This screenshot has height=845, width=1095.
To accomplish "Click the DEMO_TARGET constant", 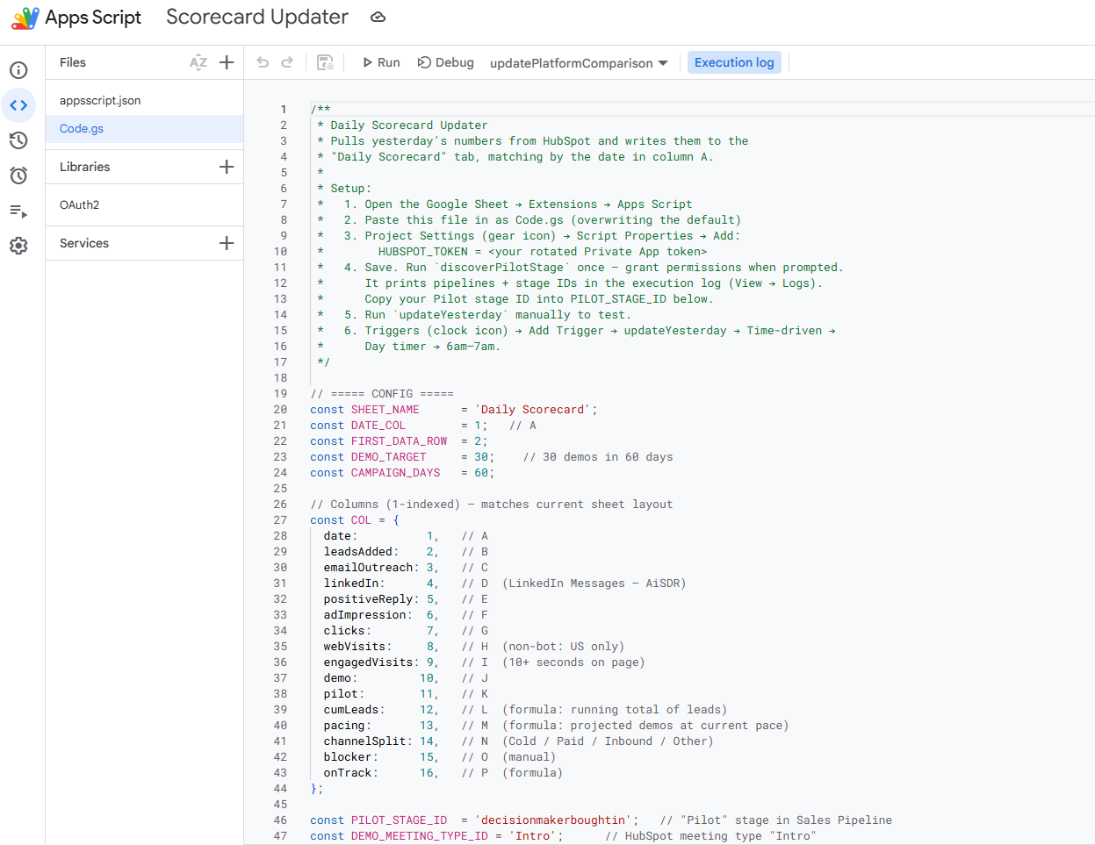I will 389,457.
